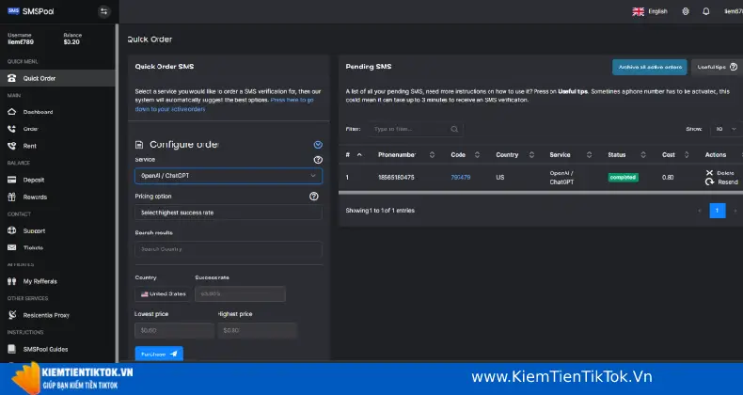The image size is (743, 395).
Task: Open the Useful tips button
Action: 717,68
